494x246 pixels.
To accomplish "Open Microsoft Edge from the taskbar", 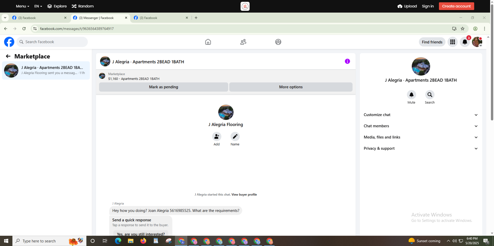I will pos(118,241).
